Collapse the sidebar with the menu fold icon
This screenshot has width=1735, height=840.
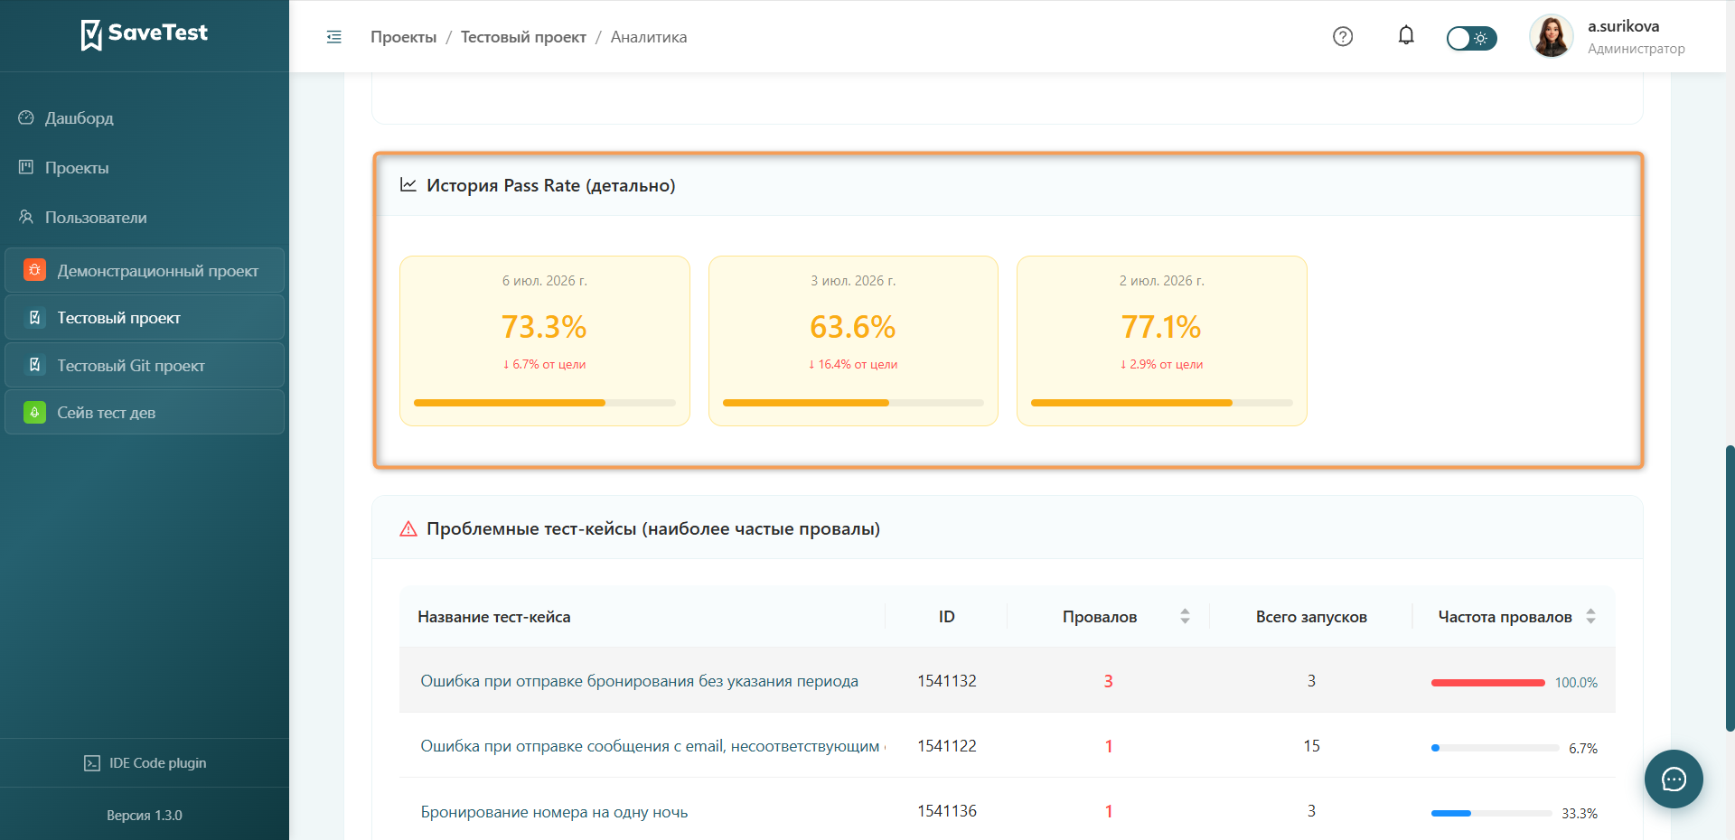(x=333, y=37)
